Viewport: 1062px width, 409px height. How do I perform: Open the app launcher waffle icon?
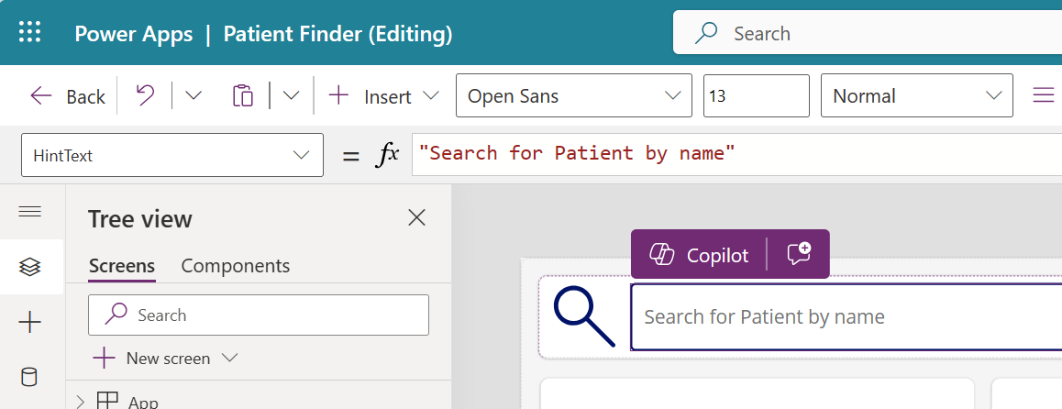pyautogui.click(x=29, y=32)
